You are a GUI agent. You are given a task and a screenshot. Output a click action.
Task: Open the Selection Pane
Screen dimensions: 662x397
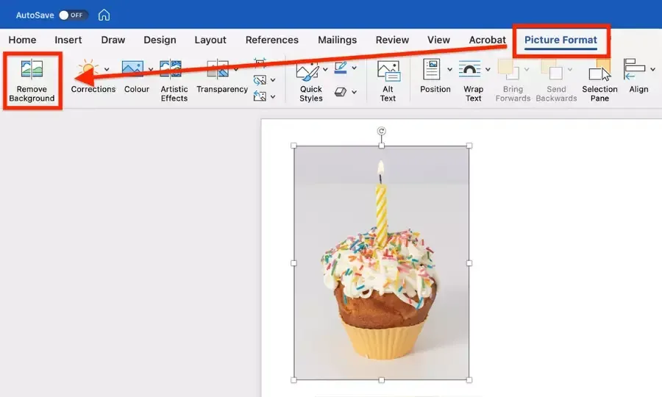point(599,71)
